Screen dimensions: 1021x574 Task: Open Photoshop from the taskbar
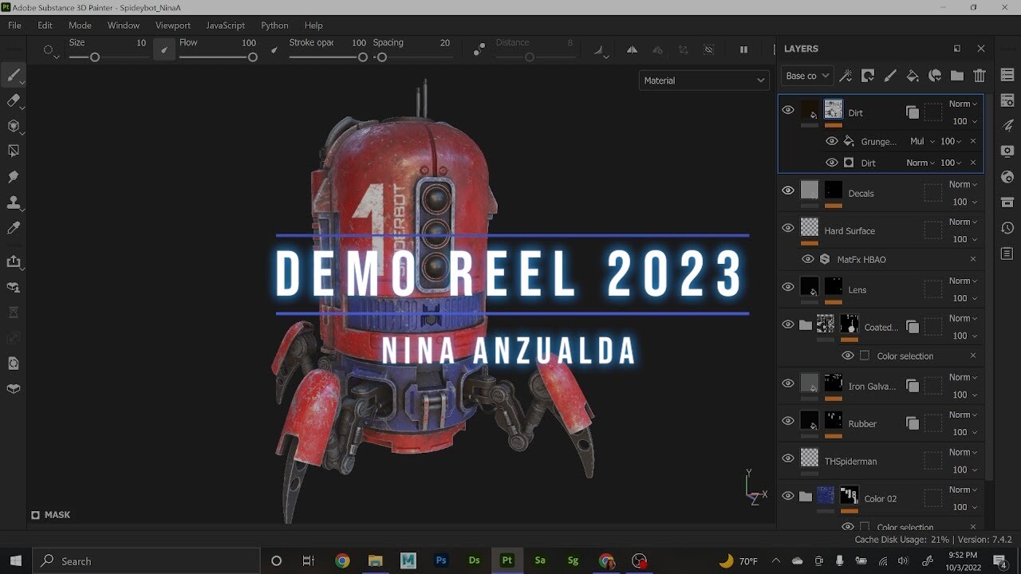[440, 560]
